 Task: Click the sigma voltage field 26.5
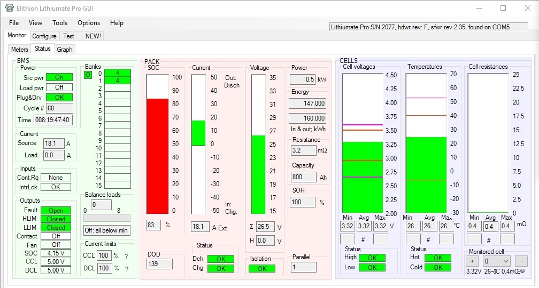265,227
